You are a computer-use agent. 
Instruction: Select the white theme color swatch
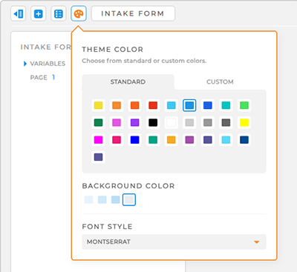(x=172, y=123)
